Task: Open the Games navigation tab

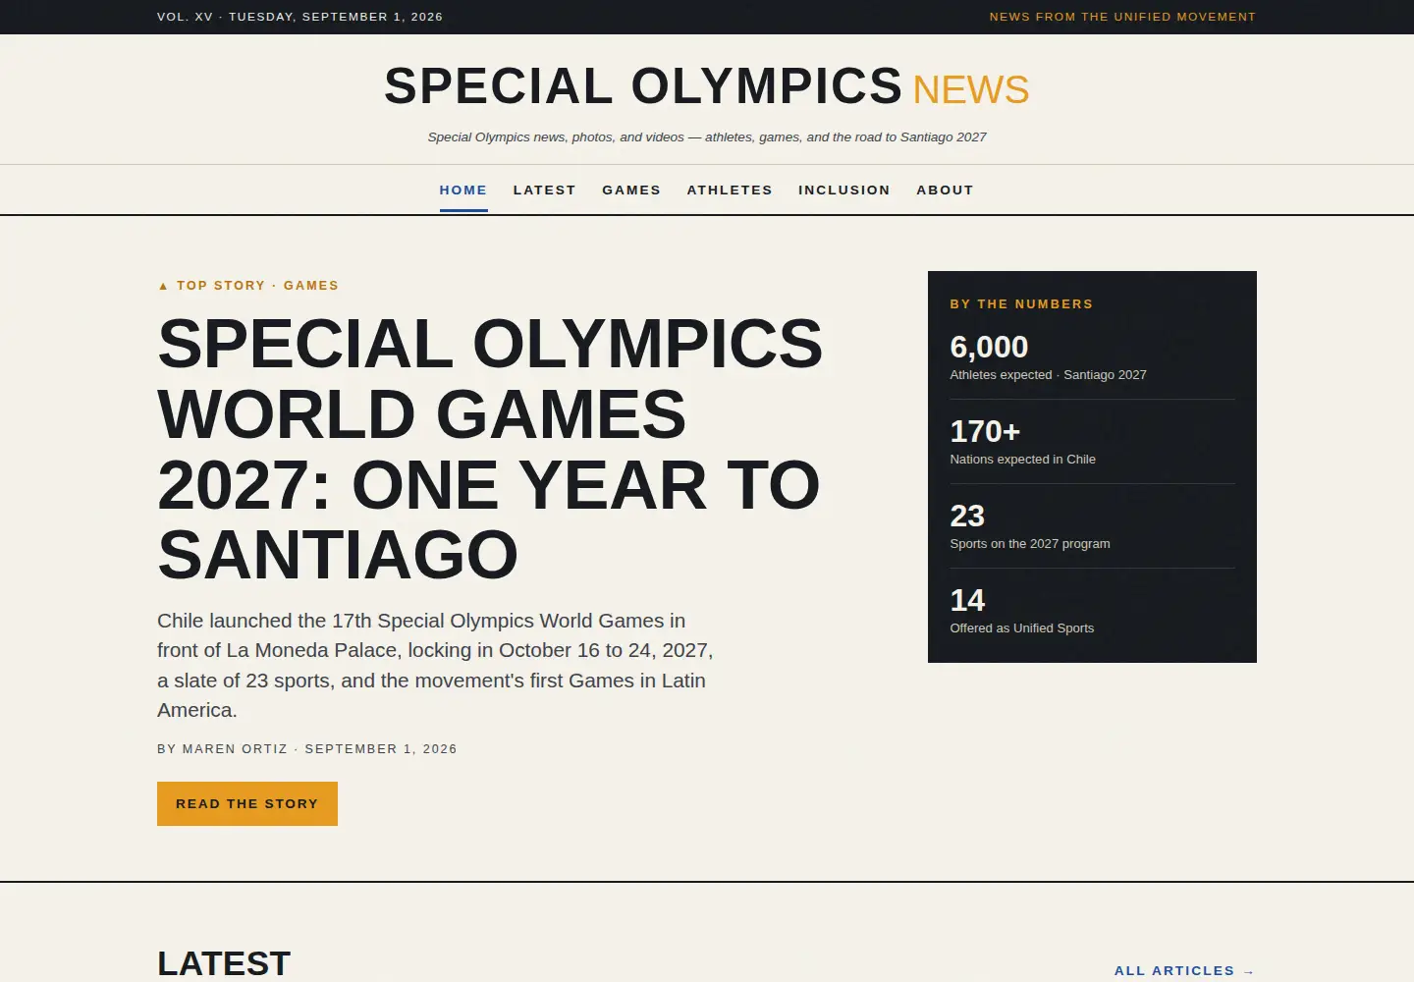Action: coord(631,190)
